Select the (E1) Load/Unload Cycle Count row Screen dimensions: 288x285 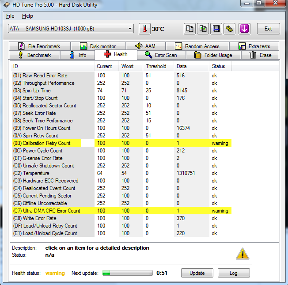point(122,233)
